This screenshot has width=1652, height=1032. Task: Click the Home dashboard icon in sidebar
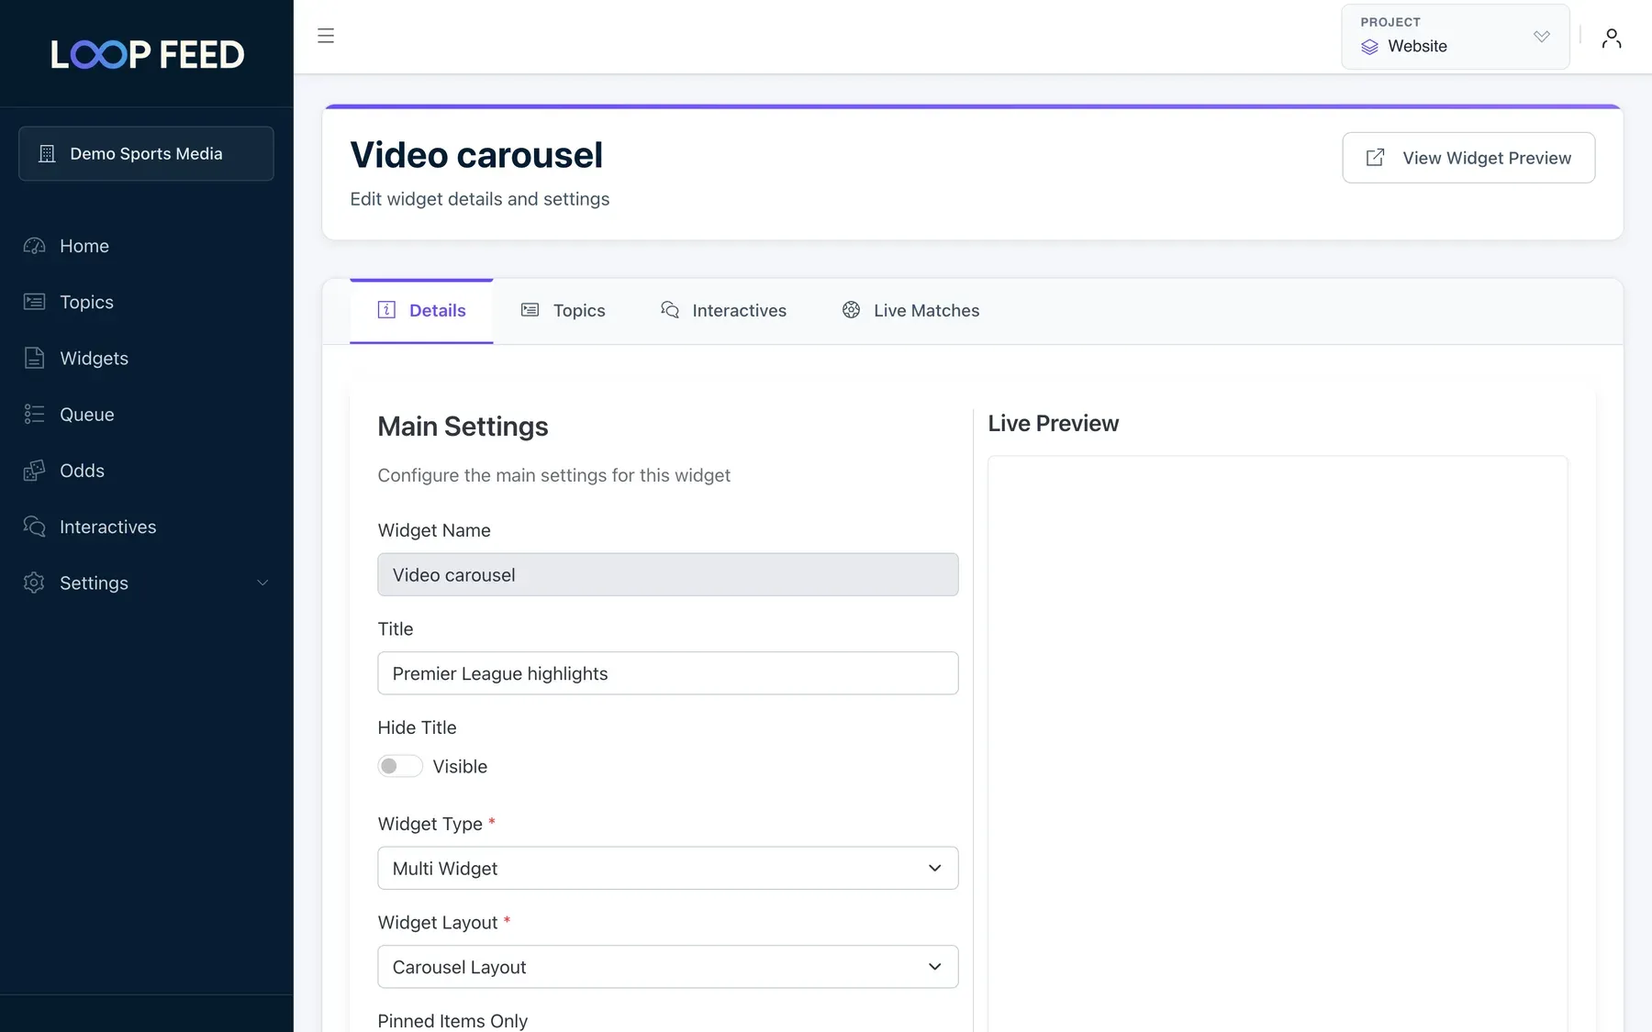click(34, 246)
